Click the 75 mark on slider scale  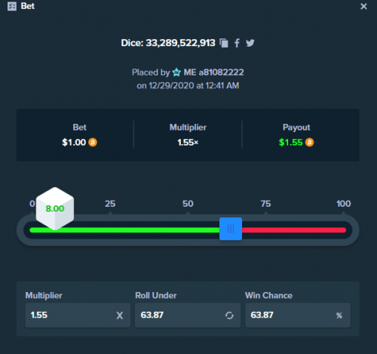(265, 204)
